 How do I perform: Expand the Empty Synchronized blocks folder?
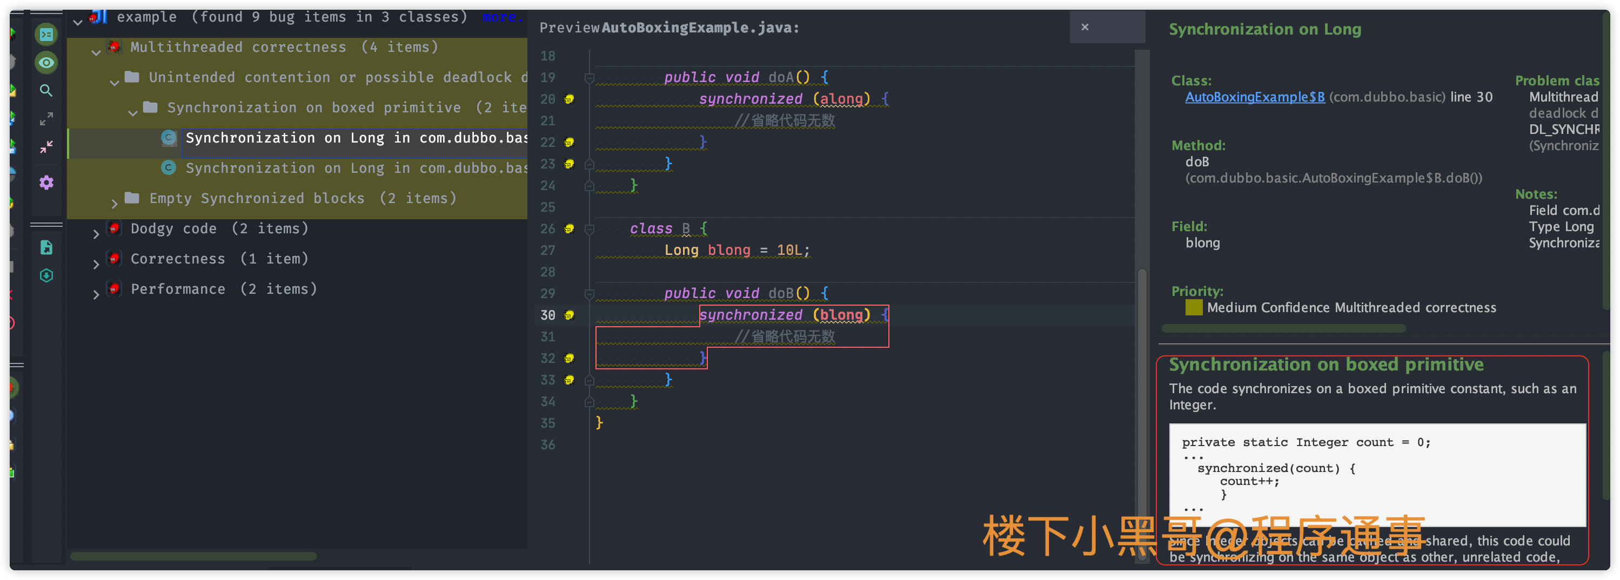(115, 204)
